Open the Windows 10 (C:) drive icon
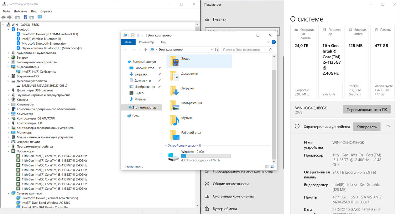Screen dimensions: 401x214 (x=173, y=157)
